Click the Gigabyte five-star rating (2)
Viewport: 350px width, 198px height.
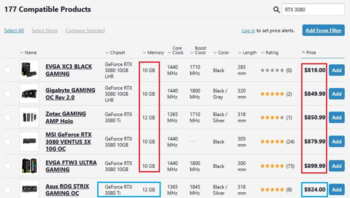click(276, 94)
